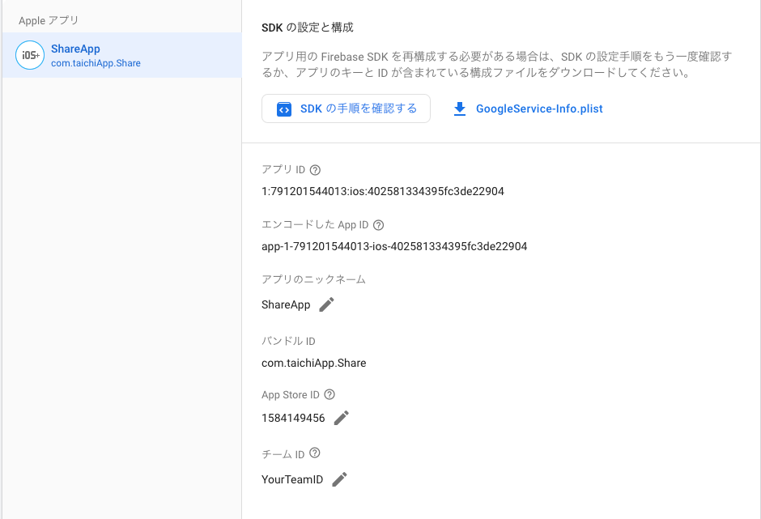The height and width of the screenshot is (519, 761).
Task: Select the ShareApp iOS app entry
Action: tap(121, 55)
